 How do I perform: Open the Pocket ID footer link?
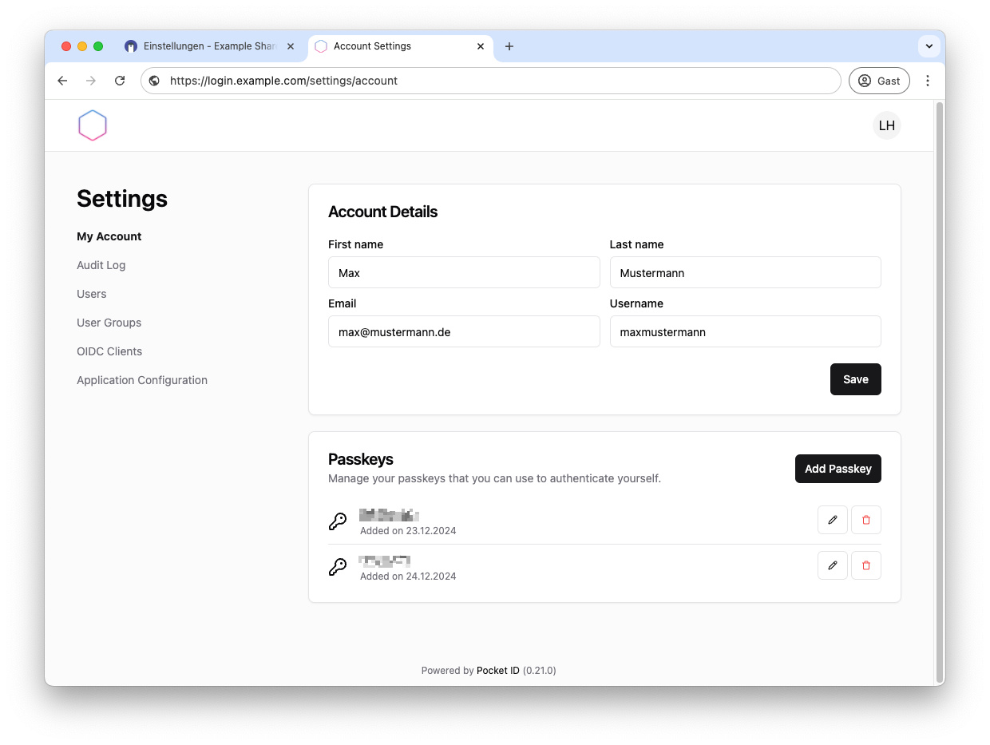[497, 671]
